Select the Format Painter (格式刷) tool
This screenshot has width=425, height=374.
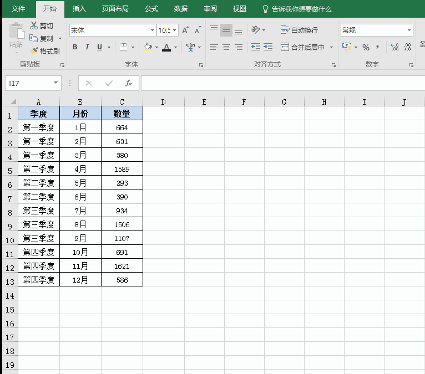pyautogui.click(x=45, y=51)
